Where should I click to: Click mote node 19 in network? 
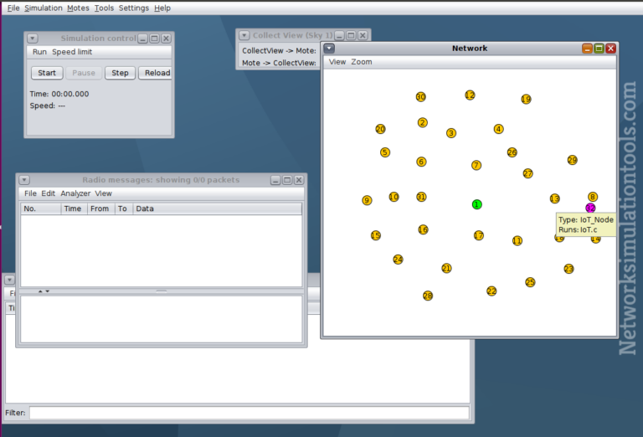pyautogui.click(x=526, y=99)
